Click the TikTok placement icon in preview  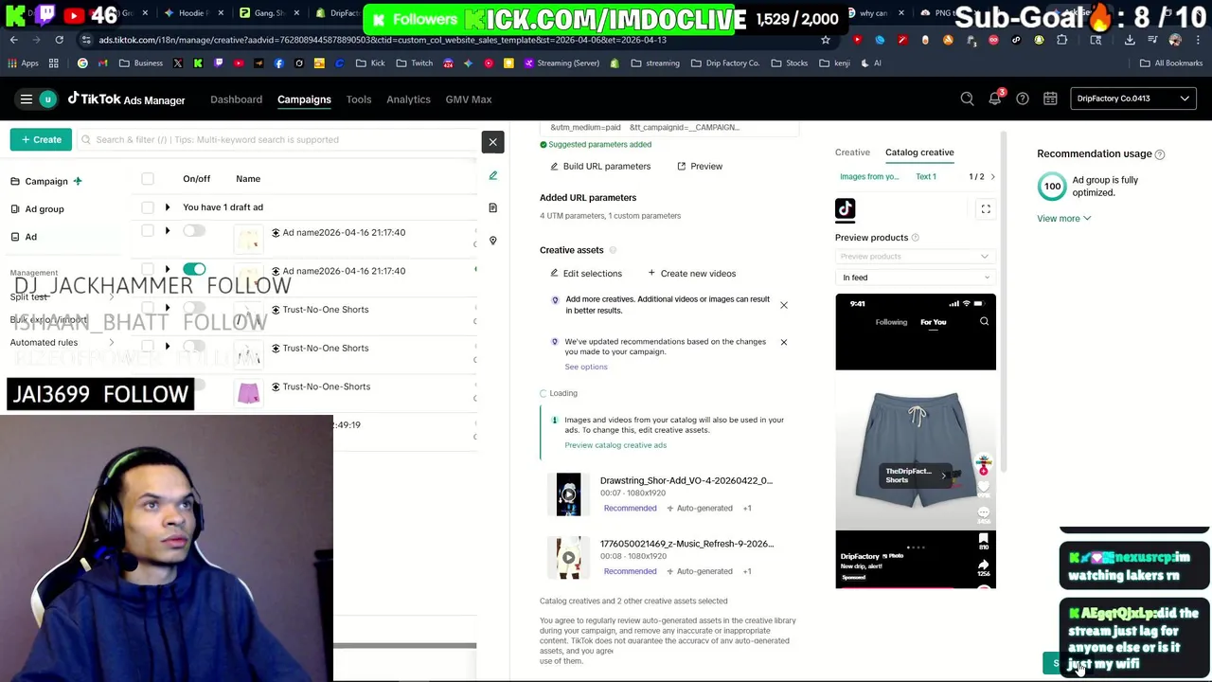pyautogui.click(x=845, y=209)
